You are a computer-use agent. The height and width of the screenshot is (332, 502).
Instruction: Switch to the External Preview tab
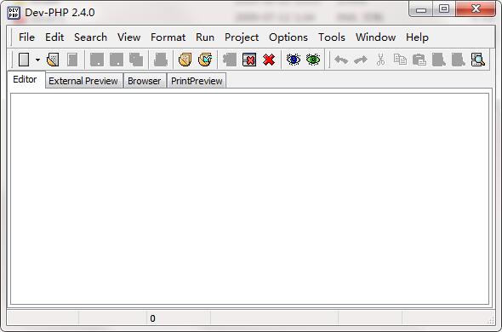83,81
